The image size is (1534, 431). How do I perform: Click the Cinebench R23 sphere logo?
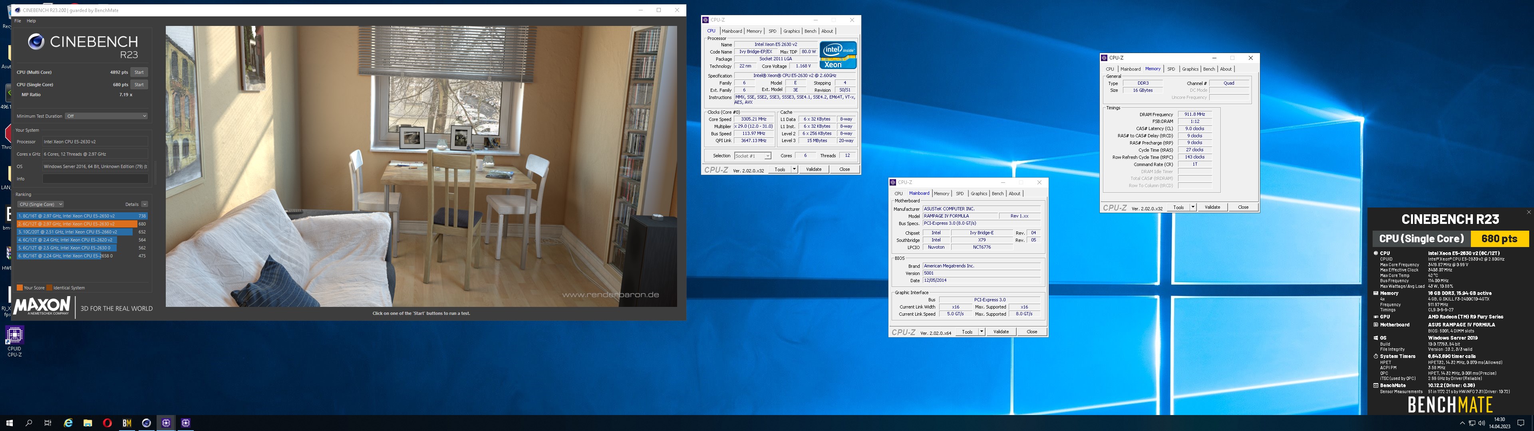36,42
